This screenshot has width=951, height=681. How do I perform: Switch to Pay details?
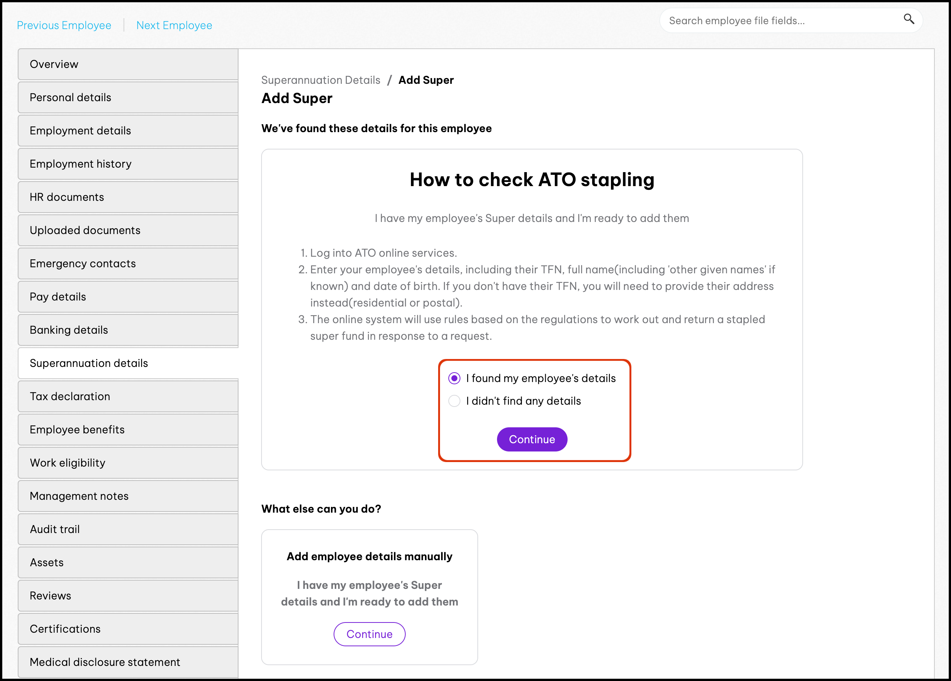tap(128, 296)
